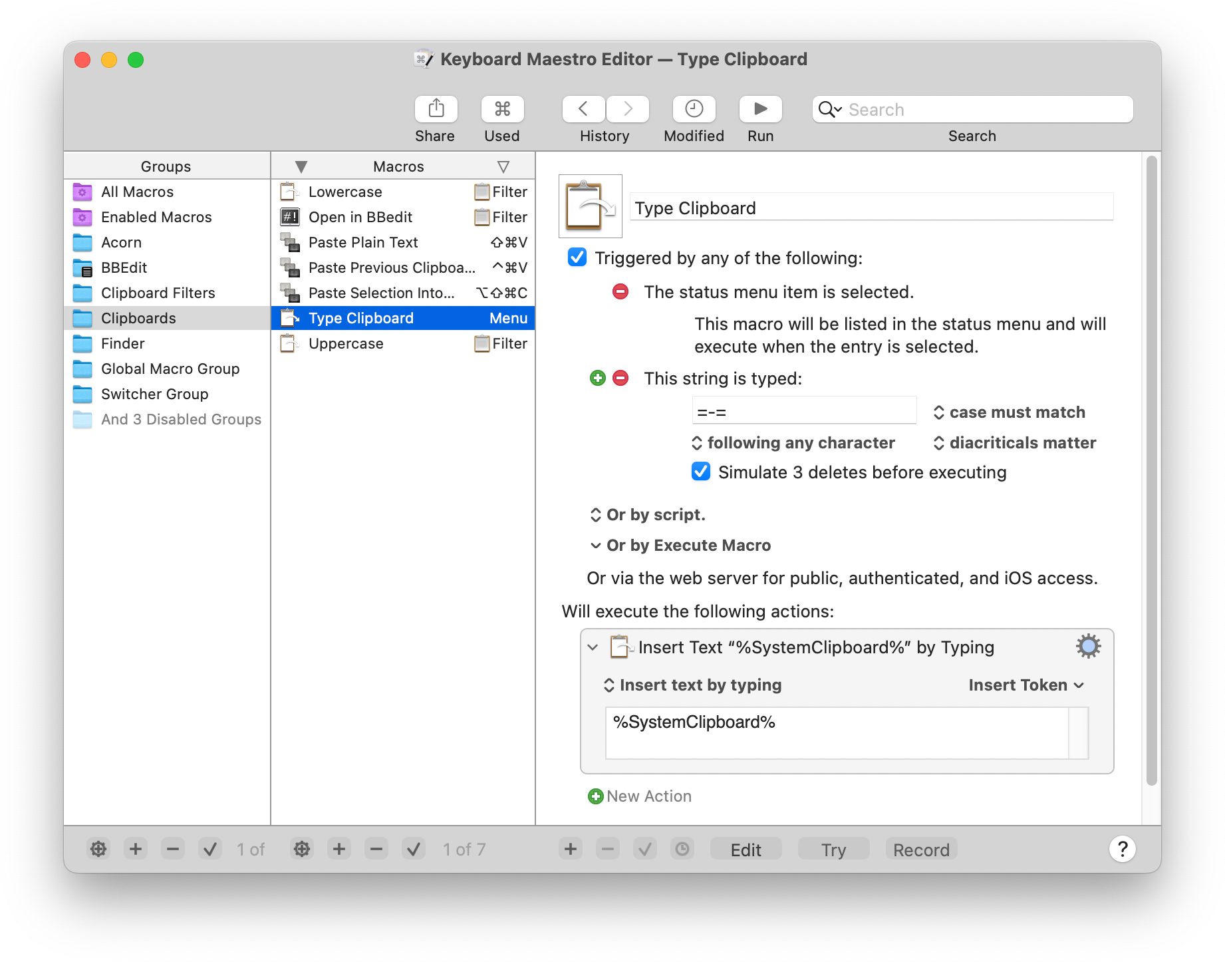Remove selected action with minus button
Viewport: 1225px width, 962px height.
[608, 849]
